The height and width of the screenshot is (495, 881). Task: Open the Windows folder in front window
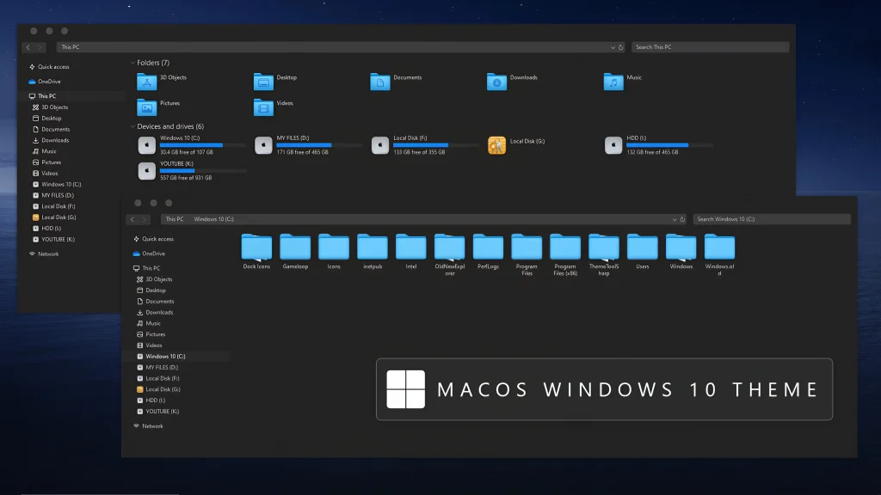(681, 247)
